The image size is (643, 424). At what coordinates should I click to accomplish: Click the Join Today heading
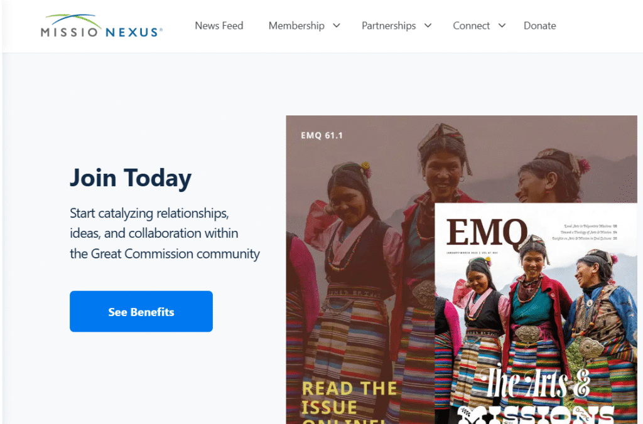coord(131,178)
